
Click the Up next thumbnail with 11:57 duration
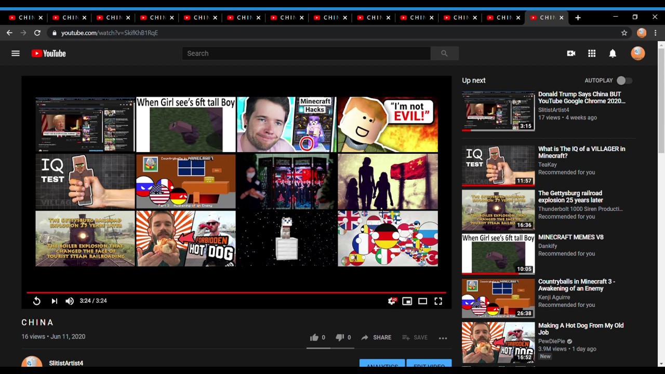click(x=498, y=166)
